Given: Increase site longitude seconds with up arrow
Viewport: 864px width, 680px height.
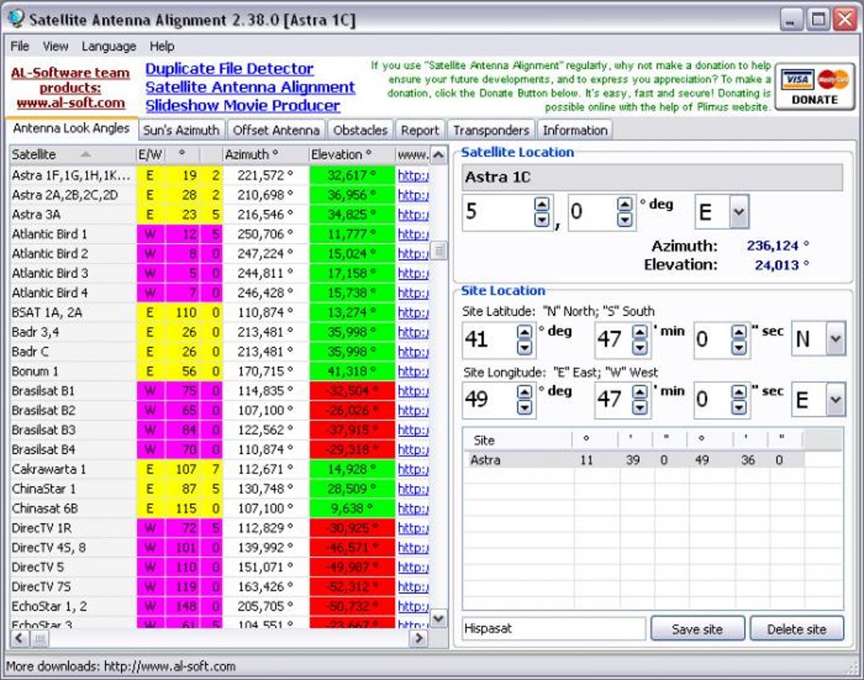Looking at the screenshot, I should click(x=739, y=392).
